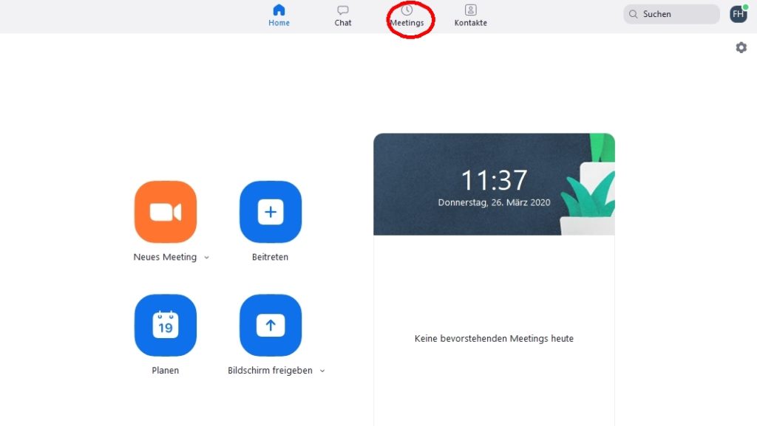Image resolution: width=757 pixels, height=426 pixels.
Task: Go to the Kontakte tab
Action: (471, 16)
